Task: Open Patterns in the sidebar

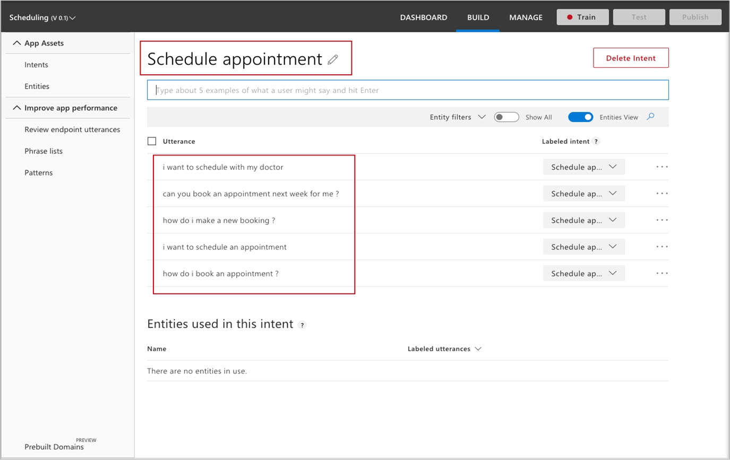Action: pos(38,172)
